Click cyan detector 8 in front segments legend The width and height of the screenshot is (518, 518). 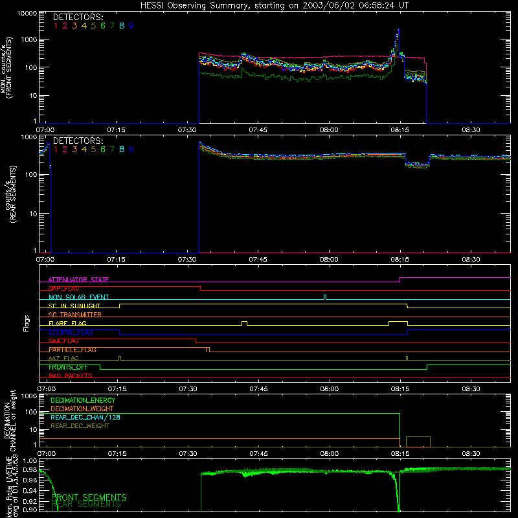(122, 26)
